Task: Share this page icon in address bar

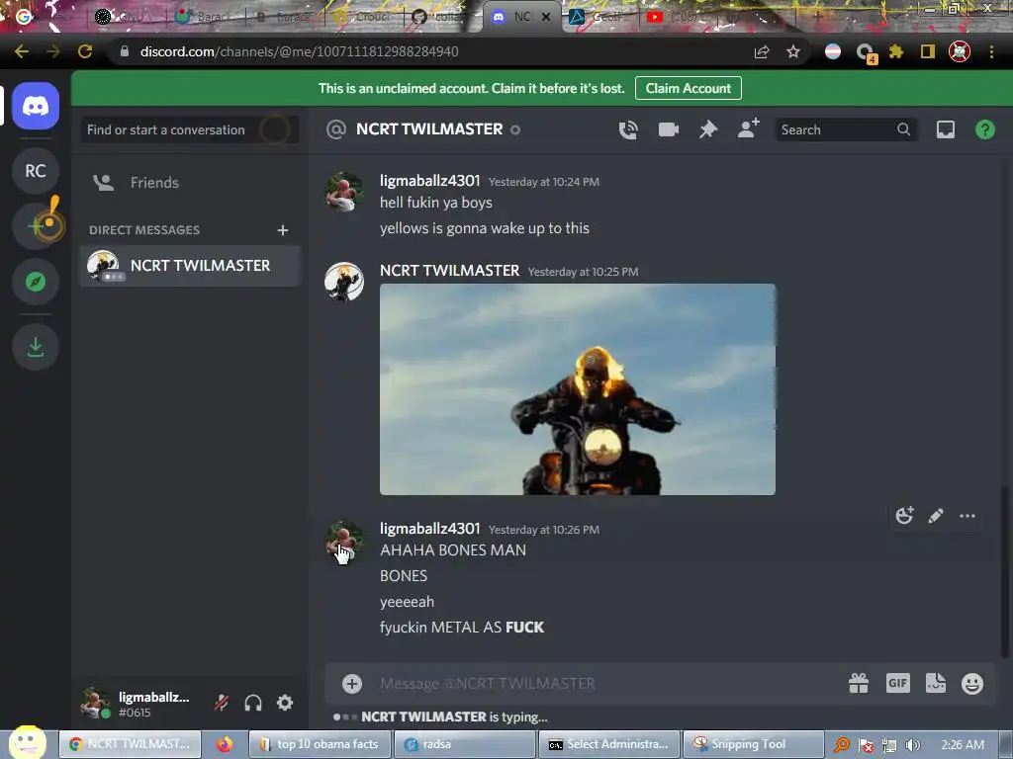Action: pyautogui.click(x=762, y=51)
